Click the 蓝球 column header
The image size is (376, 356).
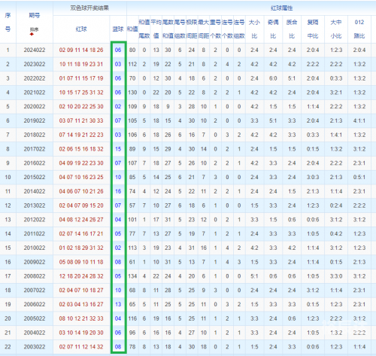click(x=118, y=29)
